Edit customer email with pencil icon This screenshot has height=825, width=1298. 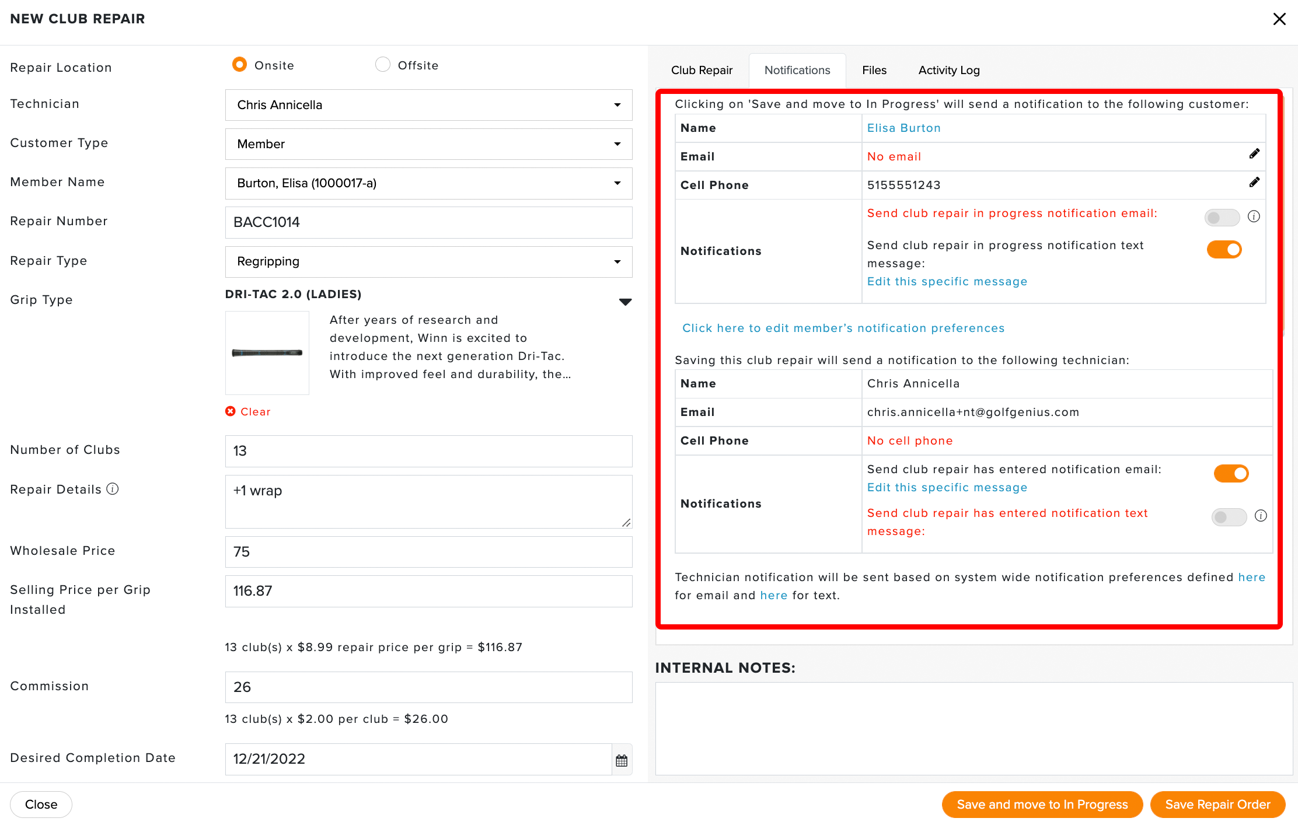coord(1254,154)
